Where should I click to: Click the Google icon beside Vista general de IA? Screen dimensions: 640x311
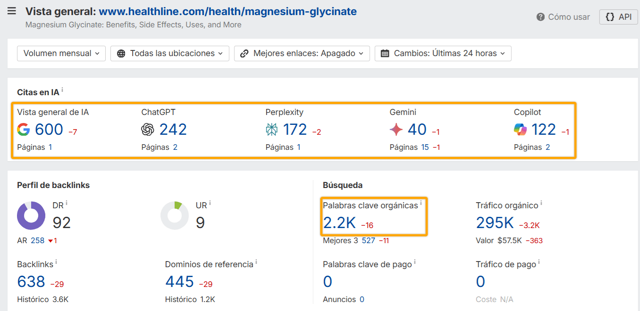(23, 129)
